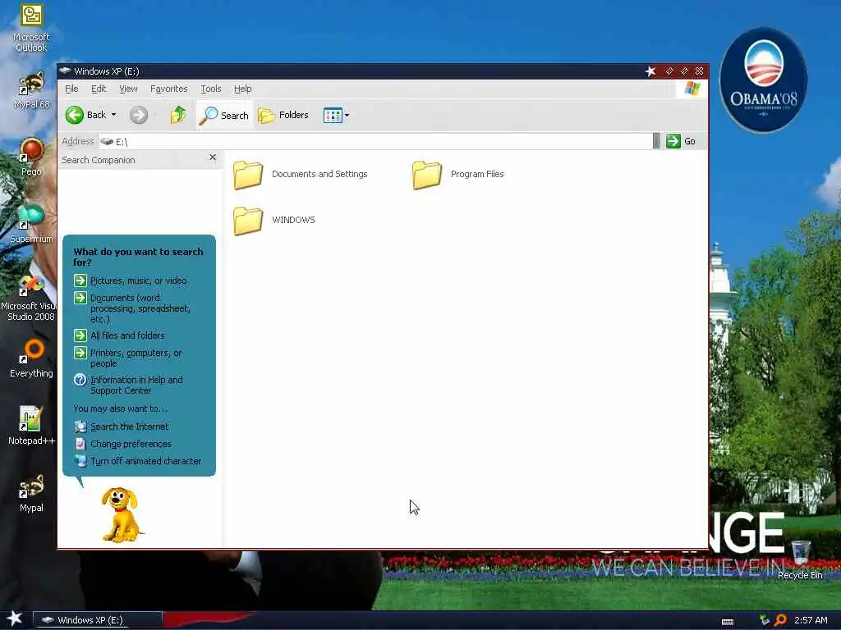Click the keyboard tray icon
This screenshot has width=841, height=630.
[728, 622]
